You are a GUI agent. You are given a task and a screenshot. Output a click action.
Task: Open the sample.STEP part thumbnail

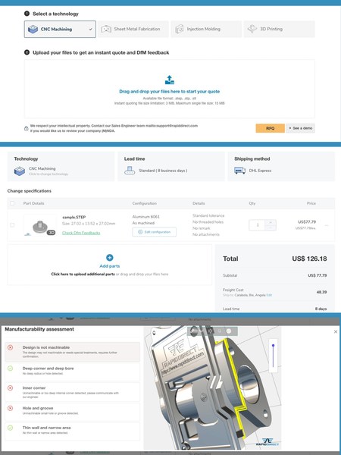(x=40, y=225)
